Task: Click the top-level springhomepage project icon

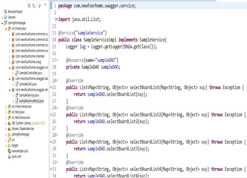Action: point(6,23)
